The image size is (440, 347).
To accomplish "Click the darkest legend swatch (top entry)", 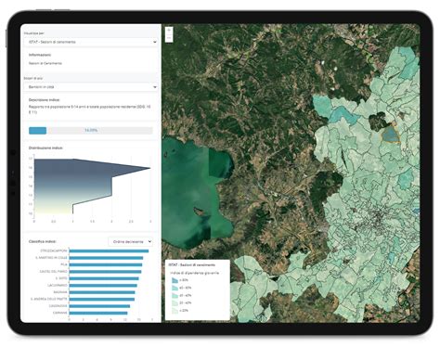I will (x=175, y=280).
